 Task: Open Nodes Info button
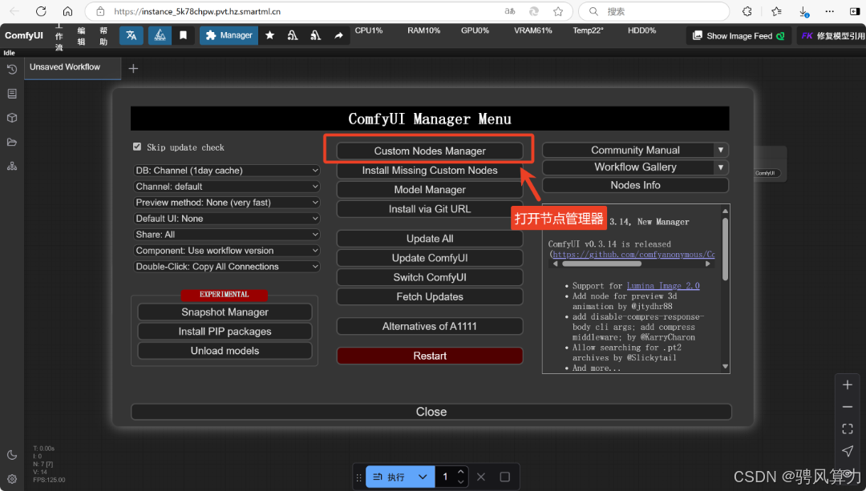(x=635, y=185)
